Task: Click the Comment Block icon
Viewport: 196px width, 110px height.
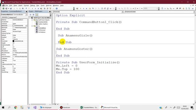Action: coord(186,9)
